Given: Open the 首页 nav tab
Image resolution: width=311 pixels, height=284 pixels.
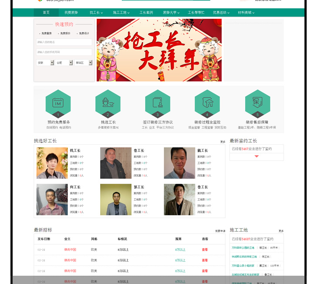Looking at the screenshot, I should (46, 13).
